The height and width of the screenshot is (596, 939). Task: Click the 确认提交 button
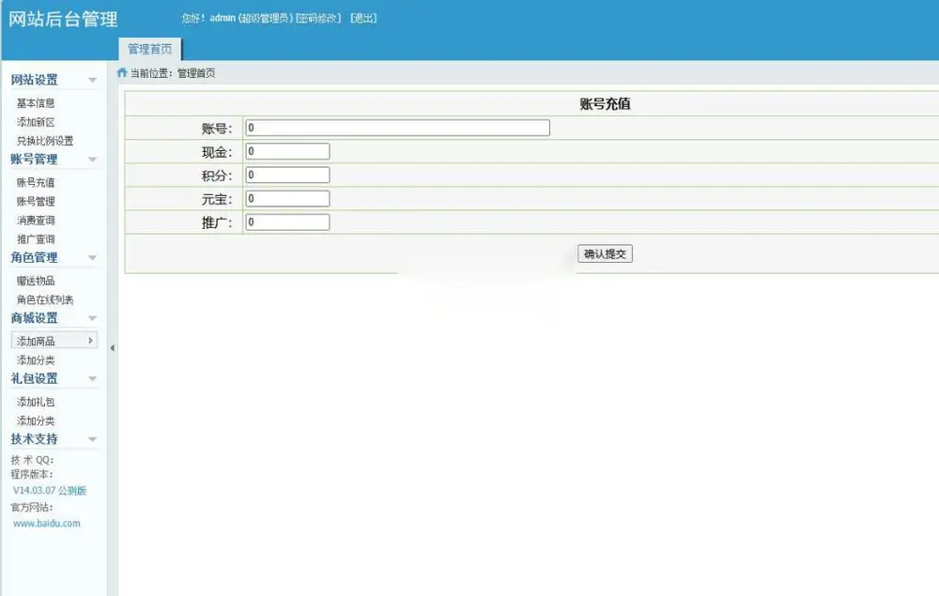605,253
